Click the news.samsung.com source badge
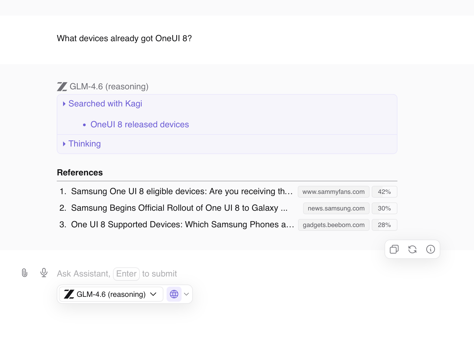Image resolution: width=474 pixels, height=338 pixels. click(336, 208)
